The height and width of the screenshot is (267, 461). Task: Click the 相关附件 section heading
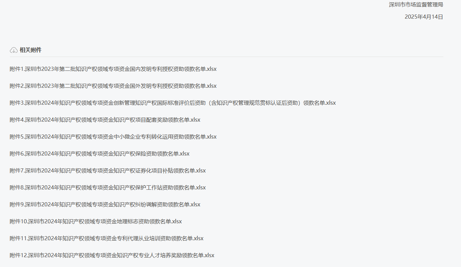pyautogui.click(x=30, y=50)
